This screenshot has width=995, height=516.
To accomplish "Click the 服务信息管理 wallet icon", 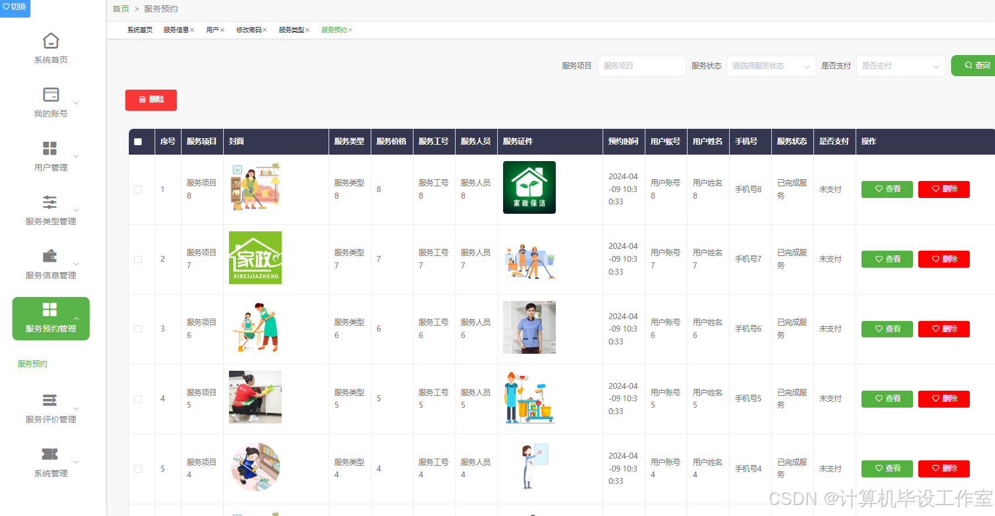I will tap(50, 256).
